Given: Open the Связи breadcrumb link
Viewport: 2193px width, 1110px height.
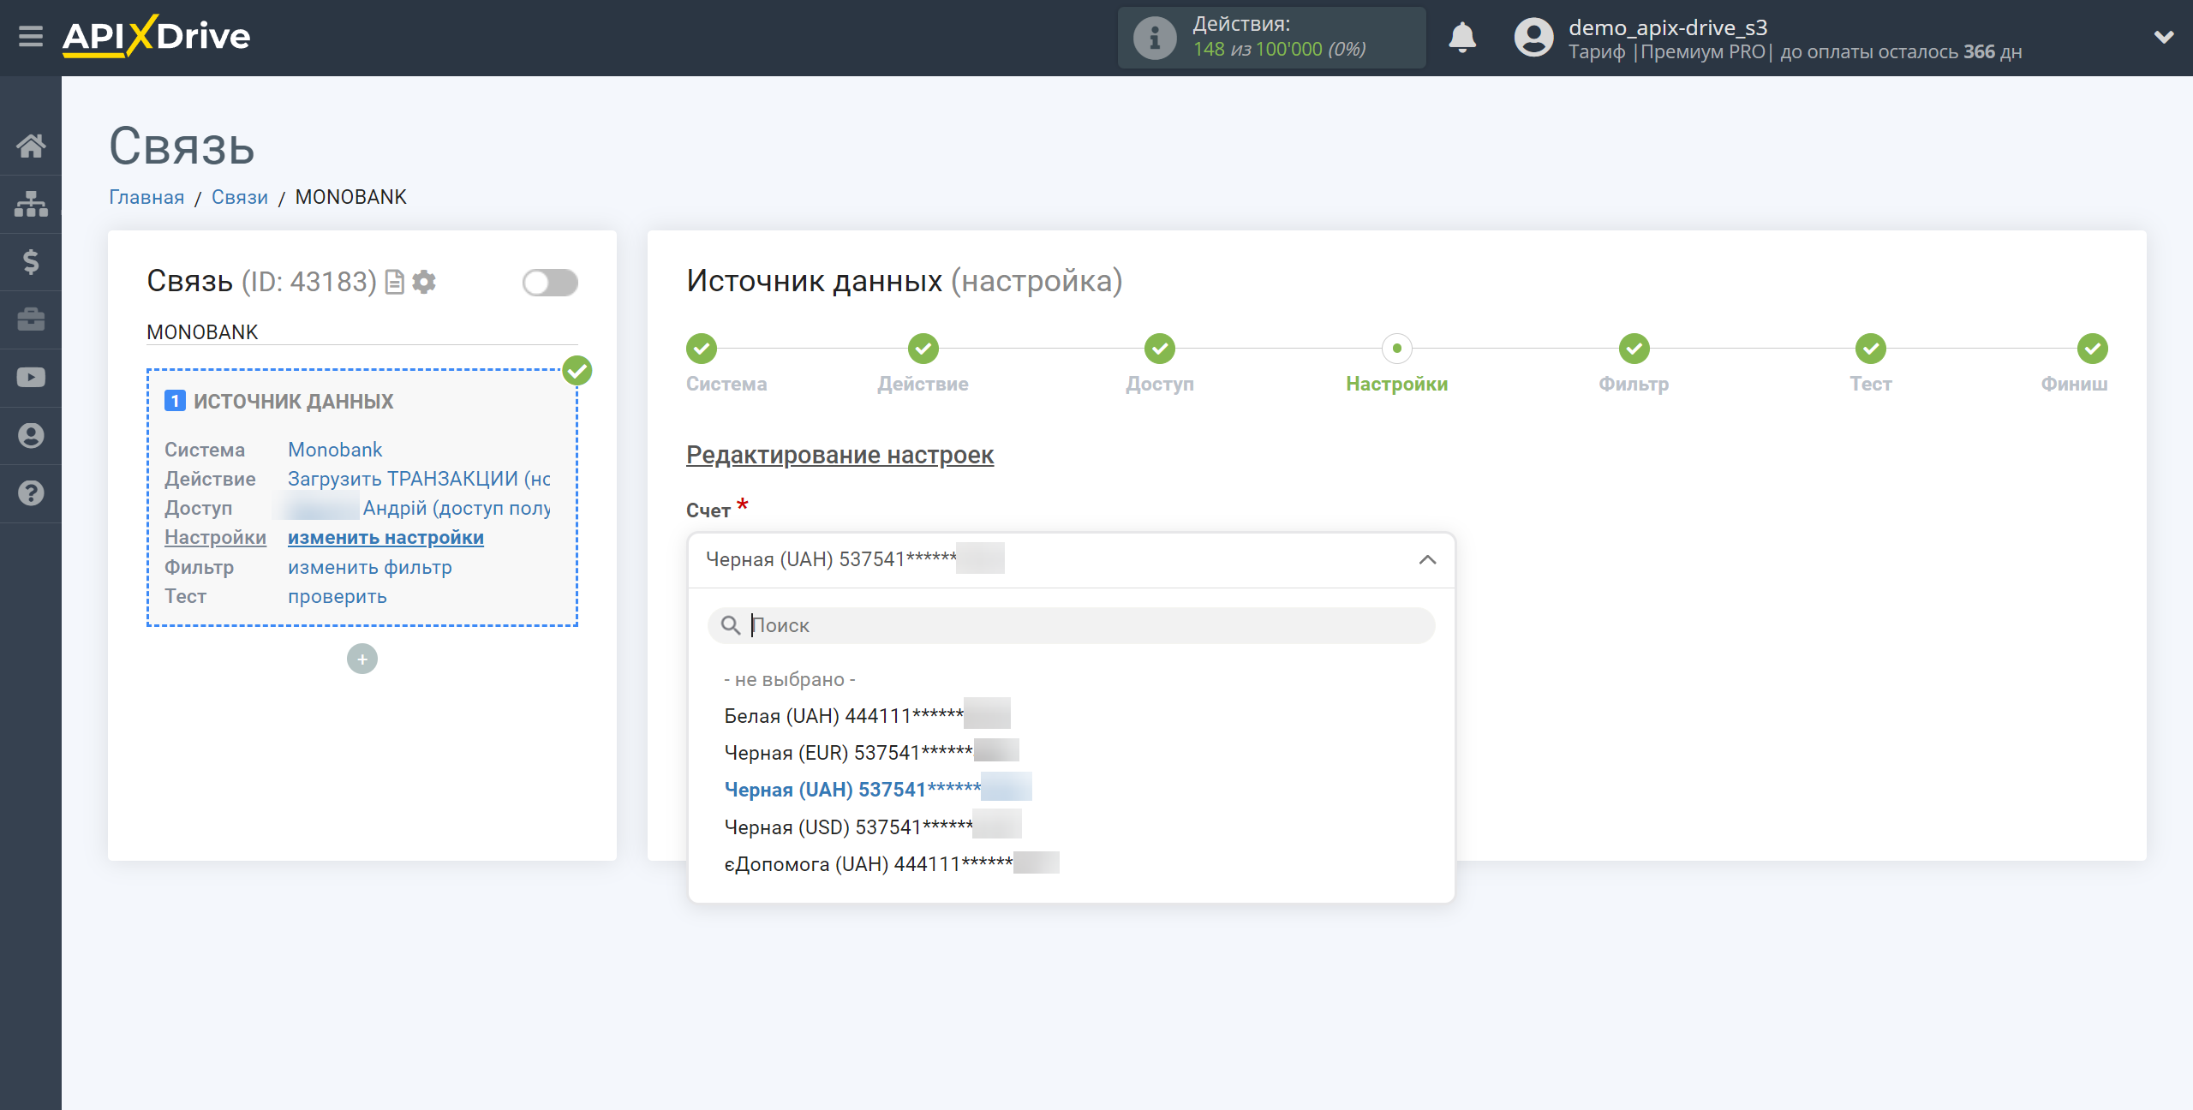Looking at the screenshot, I should [240, 197].
